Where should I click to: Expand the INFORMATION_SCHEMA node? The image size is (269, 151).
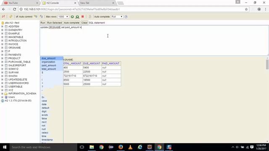point(2,94)
